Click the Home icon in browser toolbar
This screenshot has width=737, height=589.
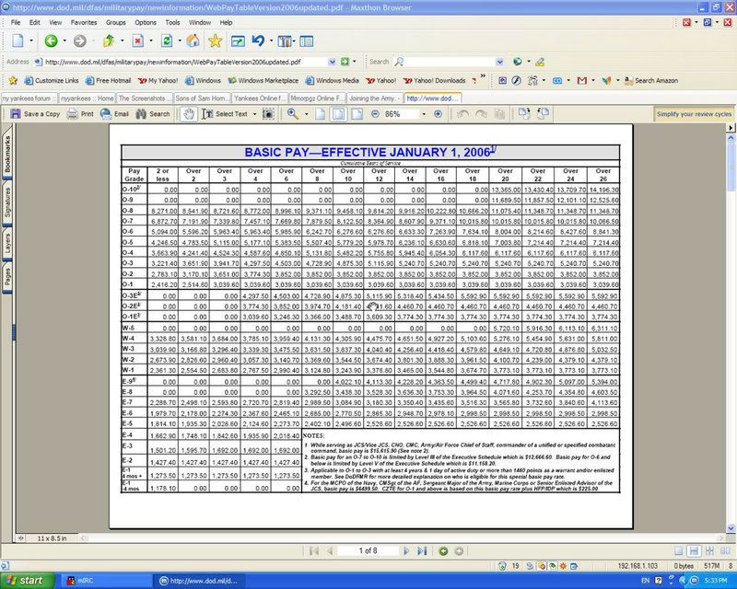[x=193, y=41]
